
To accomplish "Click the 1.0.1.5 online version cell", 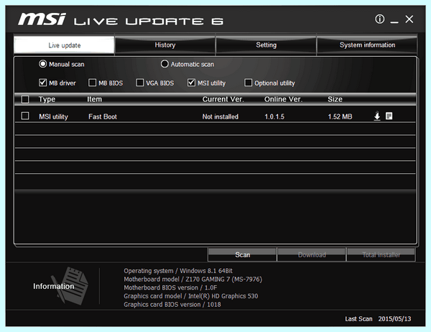I will pyautogui.click(x=274, y=116).
